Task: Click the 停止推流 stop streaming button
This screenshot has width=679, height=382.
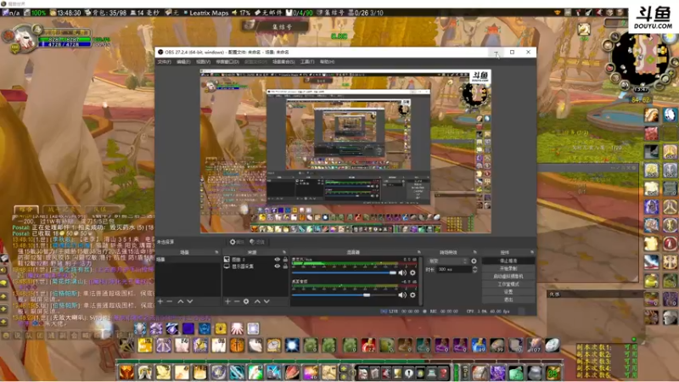Action: tap(508, 261)
